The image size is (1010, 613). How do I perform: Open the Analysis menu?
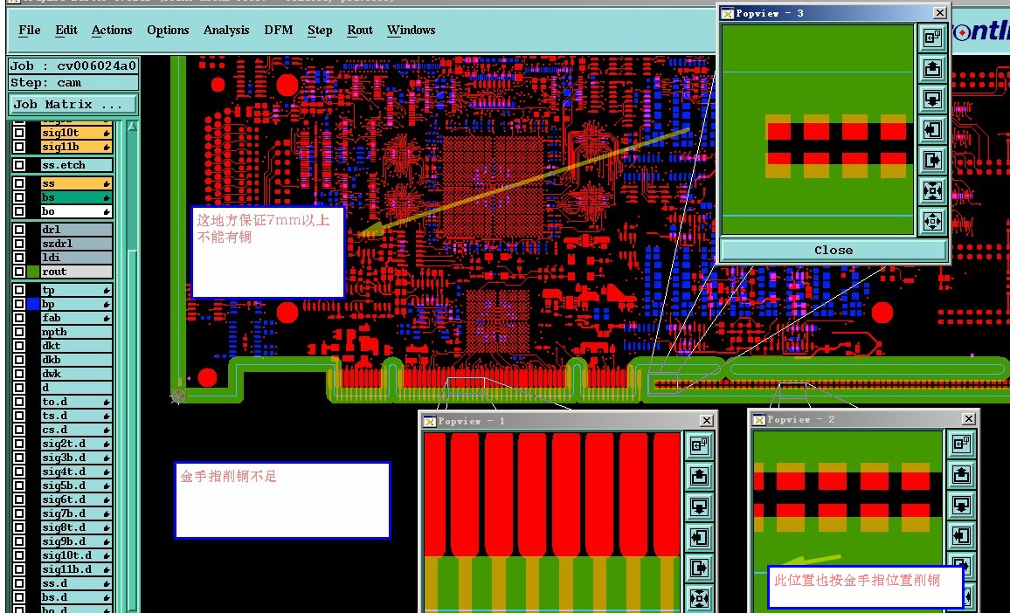226,31
